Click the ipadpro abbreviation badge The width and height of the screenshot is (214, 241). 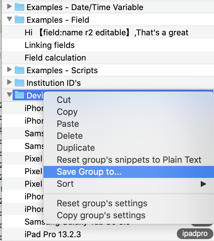coord(195,234)
